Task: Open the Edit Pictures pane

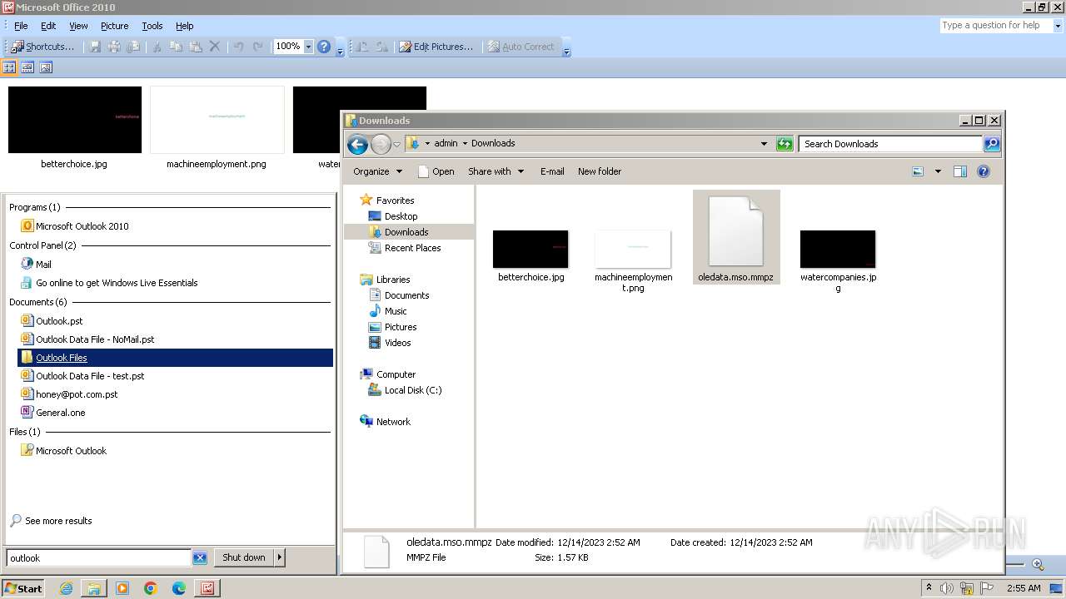Action: [436, 47]
